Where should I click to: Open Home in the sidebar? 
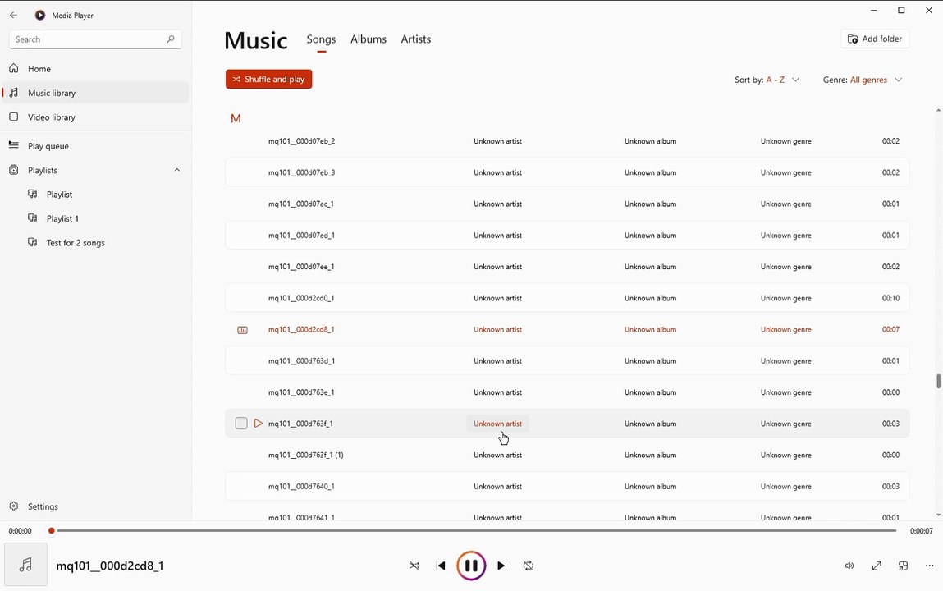click(96, 68)
